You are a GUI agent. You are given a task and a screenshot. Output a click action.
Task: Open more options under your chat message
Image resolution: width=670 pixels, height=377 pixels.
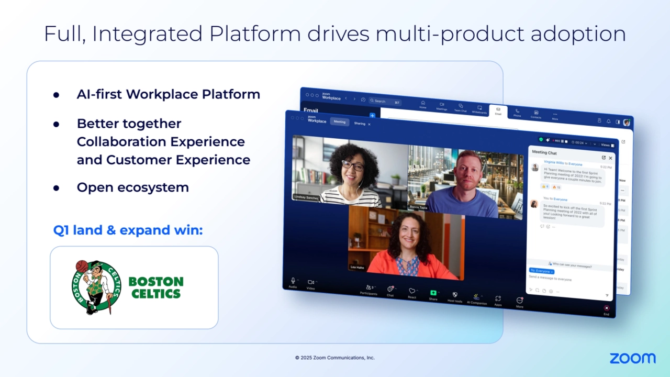554,227
